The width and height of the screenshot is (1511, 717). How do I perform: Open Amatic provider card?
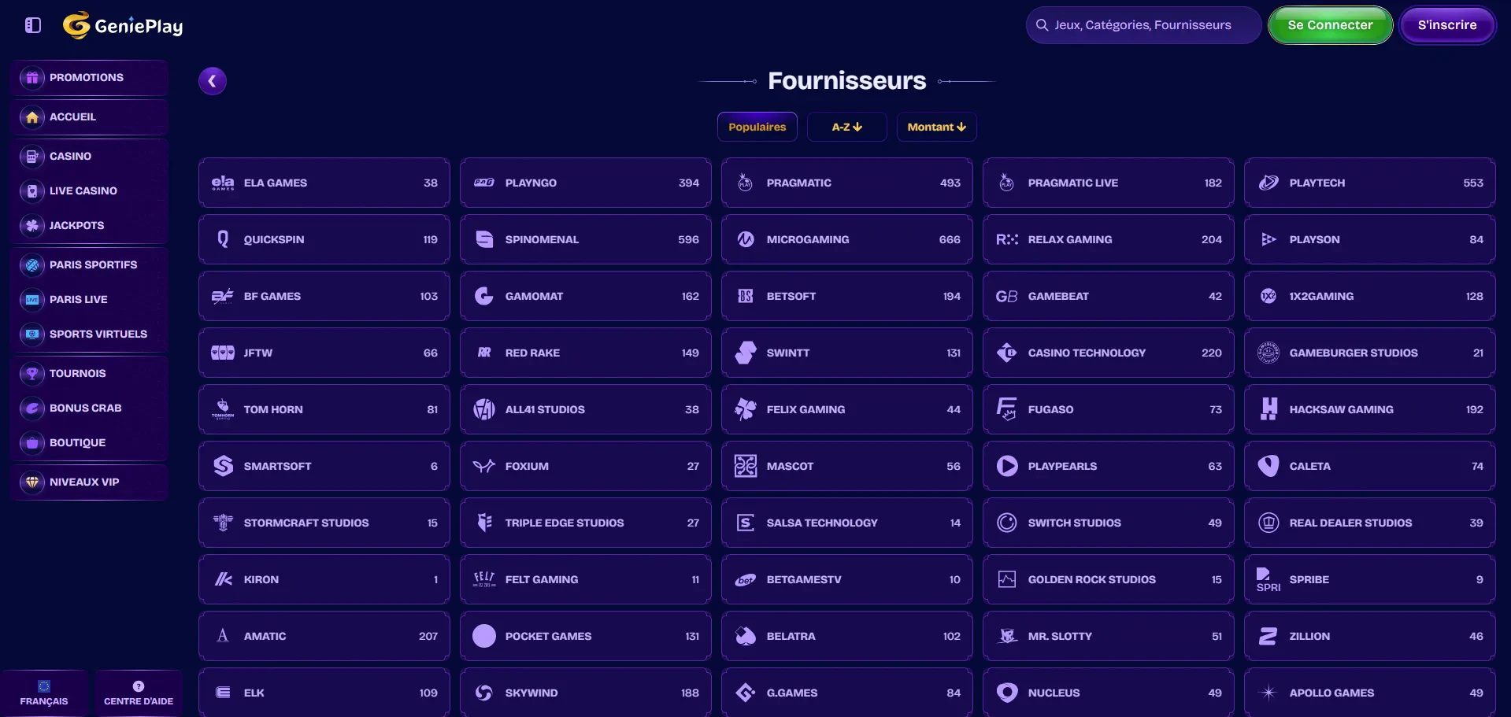point(324,636)
